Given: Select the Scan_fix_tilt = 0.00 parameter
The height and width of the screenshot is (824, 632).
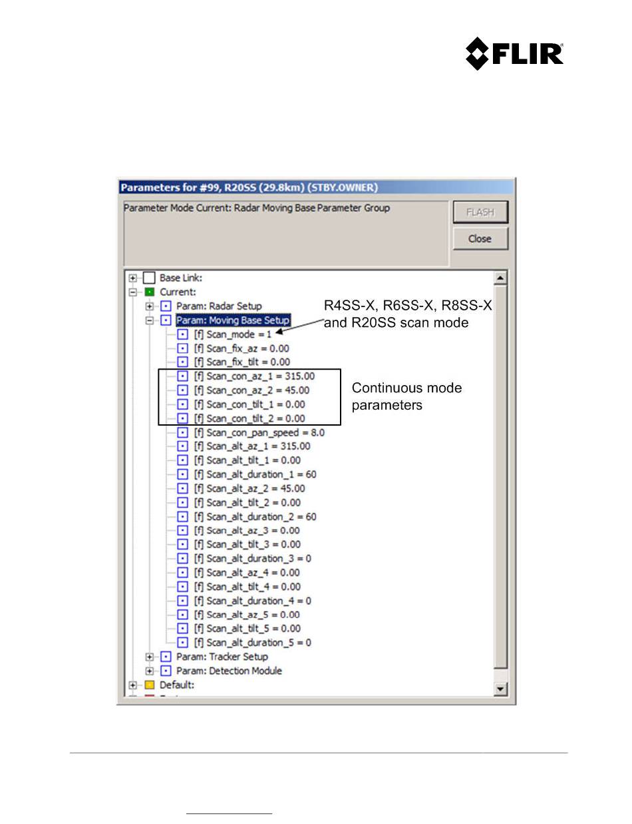Looking at the screenshot, I should coord(241,362).
